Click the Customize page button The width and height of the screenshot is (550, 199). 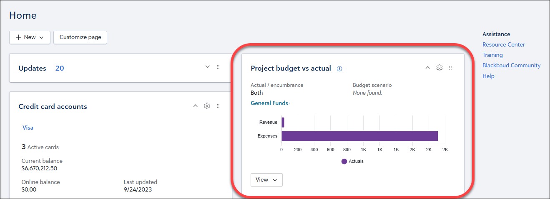[80, 37]
